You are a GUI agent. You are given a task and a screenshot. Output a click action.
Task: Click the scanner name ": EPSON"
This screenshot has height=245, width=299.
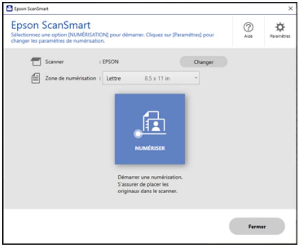point(109,62)
